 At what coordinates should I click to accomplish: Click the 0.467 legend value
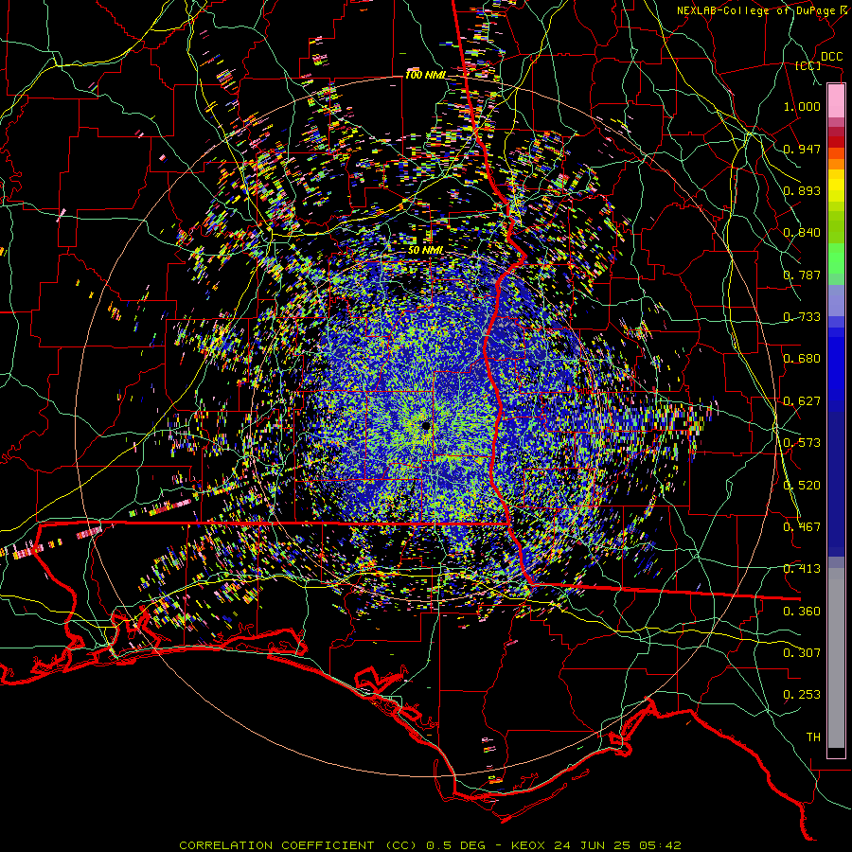point(802,527)
